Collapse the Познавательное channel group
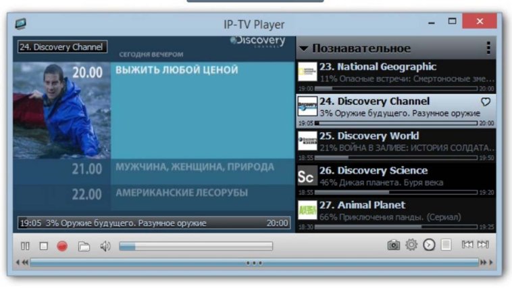 303,49
